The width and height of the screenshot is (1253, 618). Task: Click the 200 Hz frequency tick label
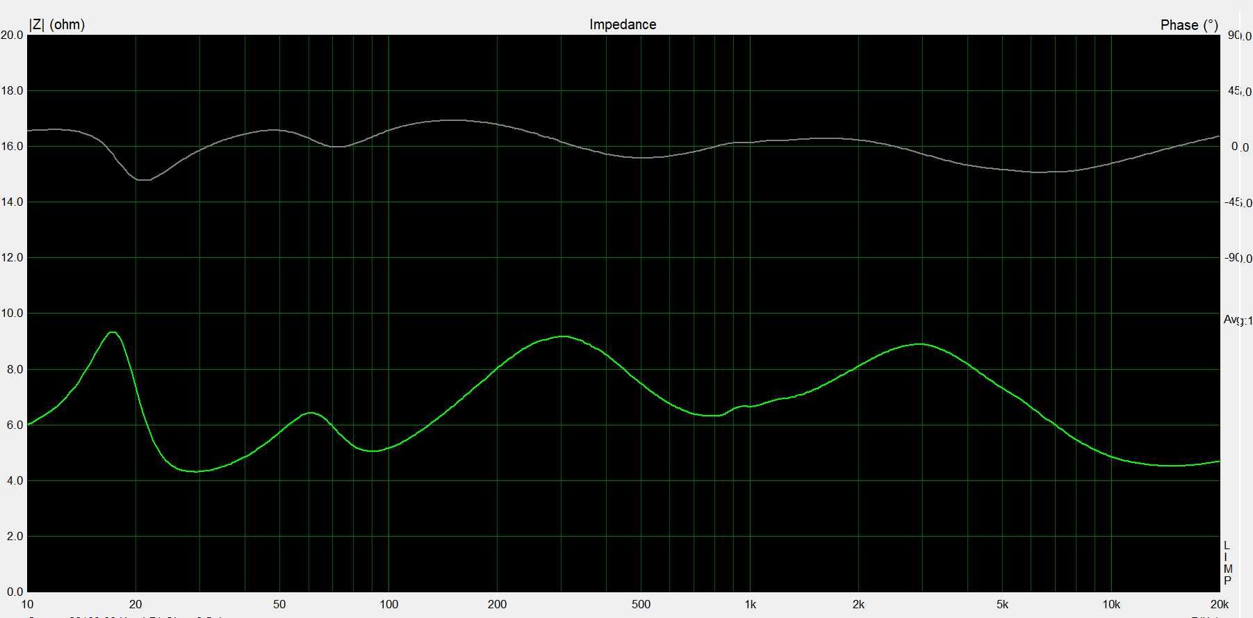(x=497, y=604)
